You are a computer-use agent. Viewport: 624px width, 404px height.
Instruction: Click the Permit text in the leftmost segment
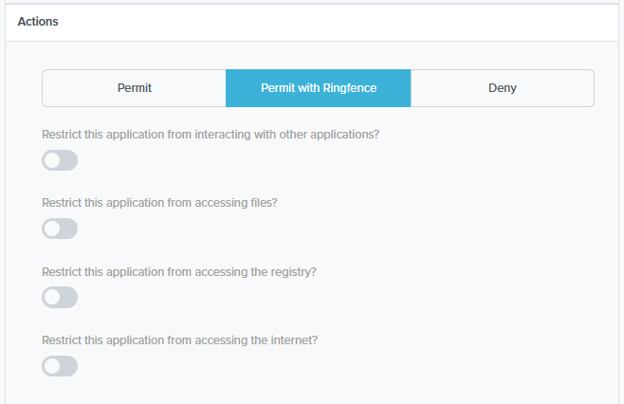pyautogui.click(x=135, y=88)
